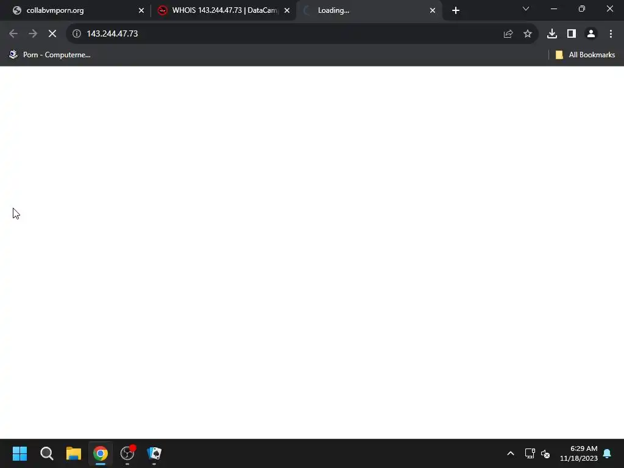Open tab search dropdown arrow

tap(526, 9)
